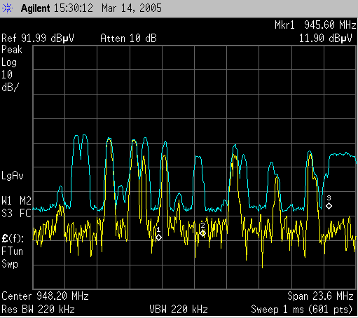Click the Agilent starburst logo icon
The height and width of the screenshot is (318, 358).
click(x=8, y=8)
